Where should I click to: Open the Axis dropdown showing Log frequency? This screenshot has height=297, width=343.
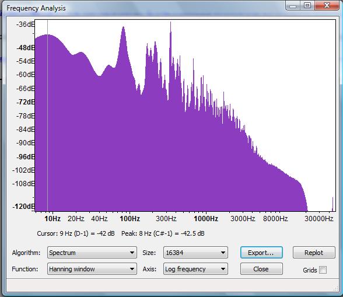tap(195, 269)
